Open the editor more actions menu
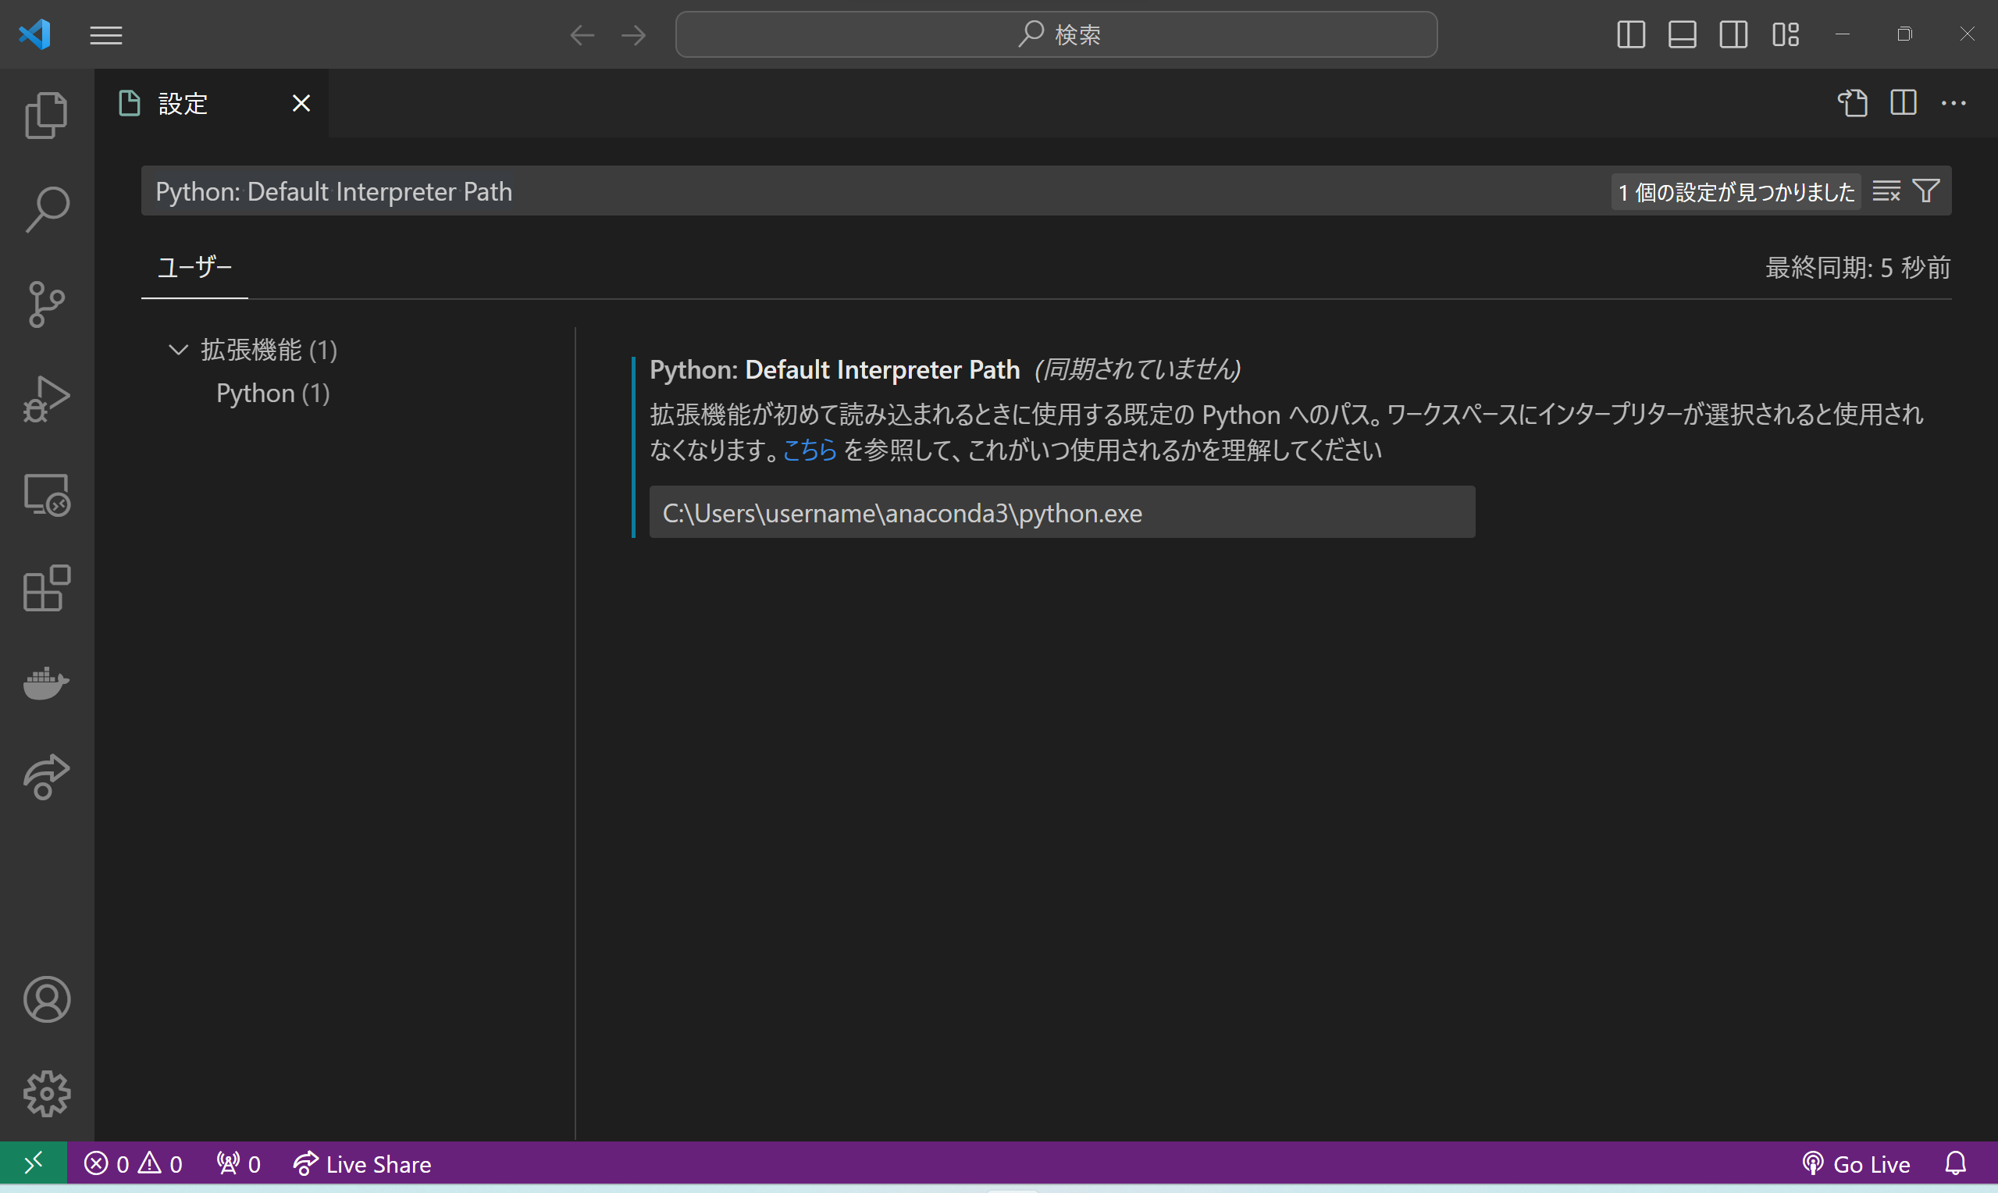 [x=1954, y=103]
